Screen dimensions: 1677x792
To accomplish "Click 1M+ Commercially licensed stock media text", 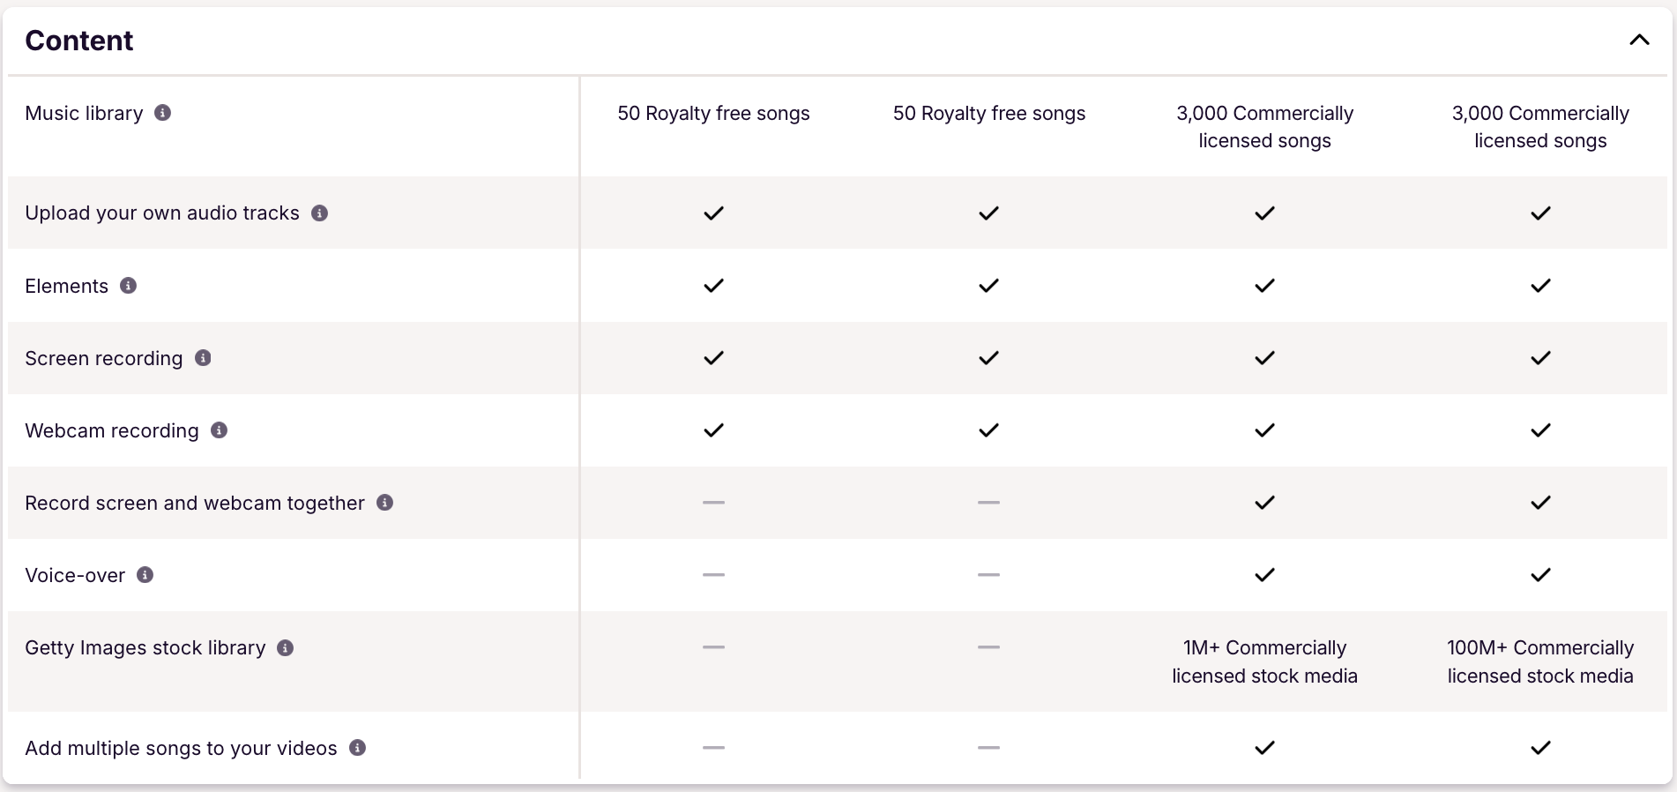I will (1264, 661).
